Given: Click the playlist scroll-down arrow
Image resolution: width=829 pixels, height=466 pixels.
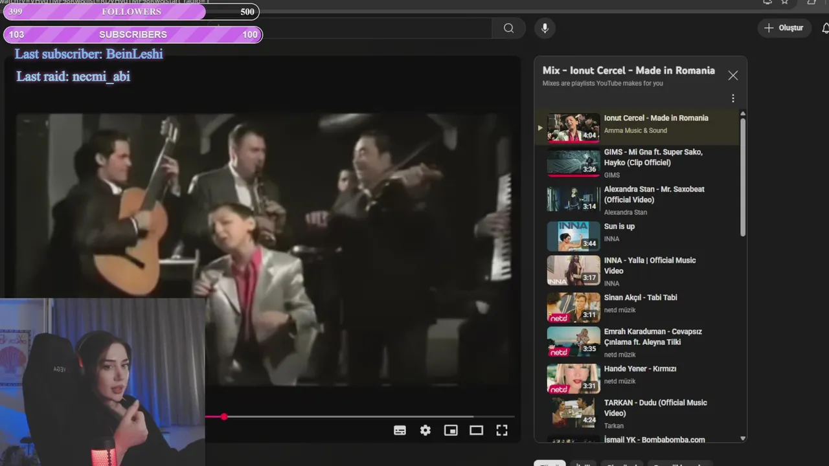Looking at the screenshot, I should click(x=743, y=438).
